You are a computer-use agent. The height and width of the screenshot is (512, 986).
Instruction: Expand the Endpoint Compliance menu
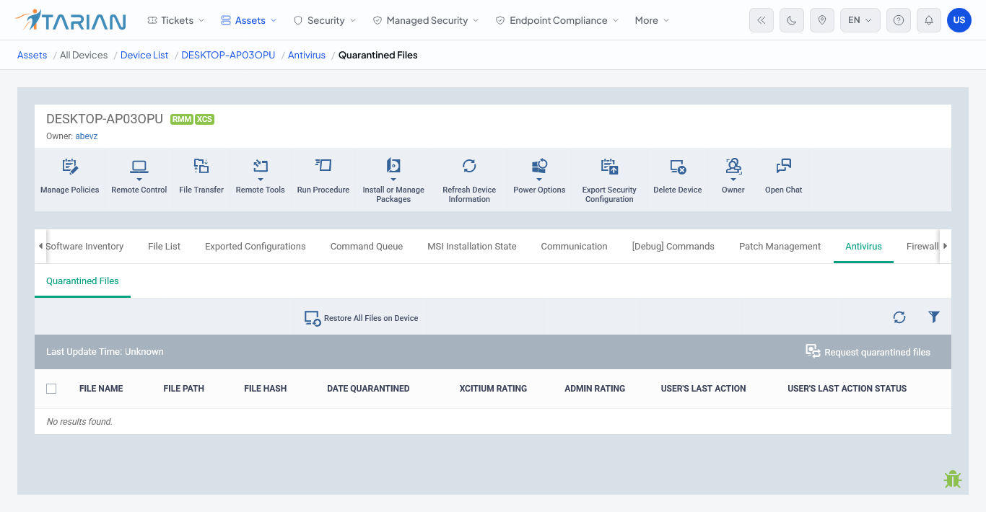[x=557, y=20]
